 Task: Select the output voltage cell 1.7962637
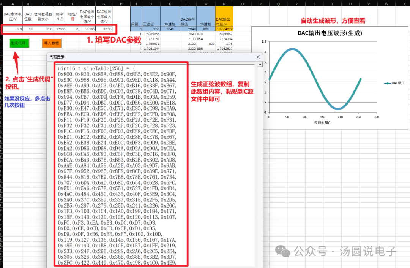pos(224,49)
